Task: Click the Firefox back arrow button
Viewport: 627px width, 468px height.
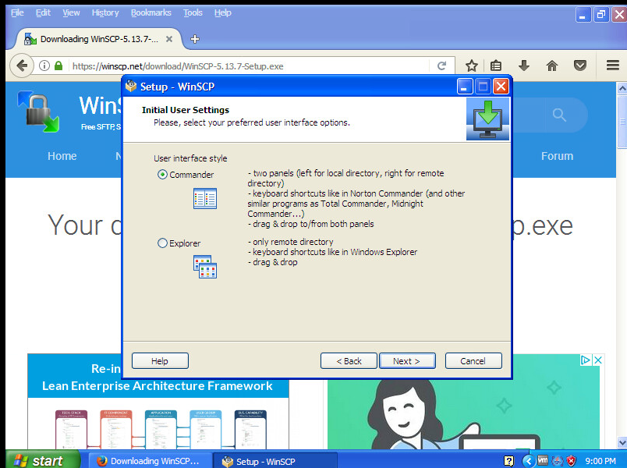Action: click(x=21, y=66)
